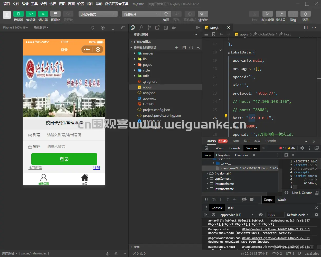Open the search icon in sidebar

click(x=141, y=27)
